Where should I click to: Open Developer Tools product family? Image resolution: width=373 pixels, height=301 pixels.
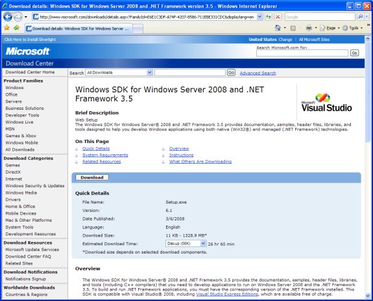tap(22, 115)
